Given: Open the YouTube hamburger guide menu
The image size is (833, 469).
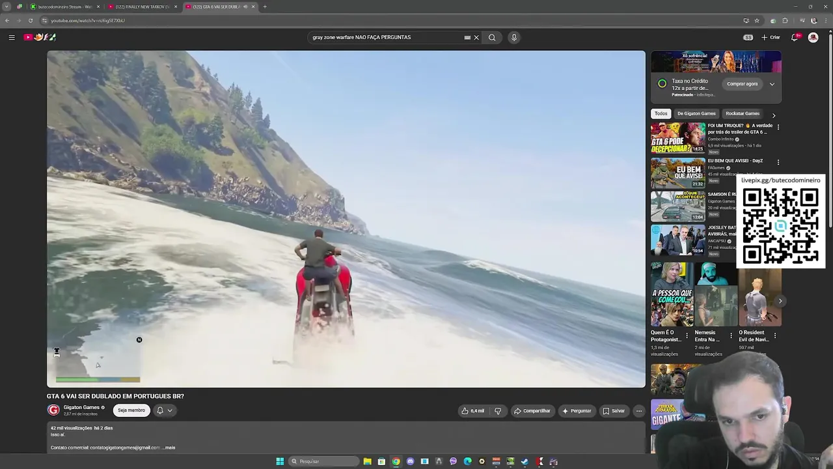Looking at the screenshot, I should click(x=12, y=37).
